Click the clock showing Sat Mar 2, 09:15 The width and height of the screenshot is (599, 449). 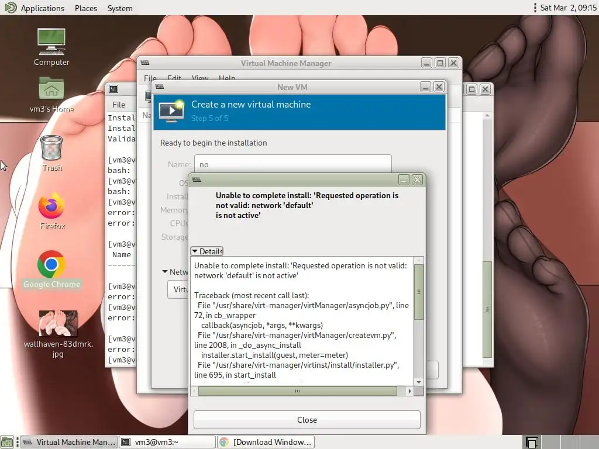pos(568,8)
